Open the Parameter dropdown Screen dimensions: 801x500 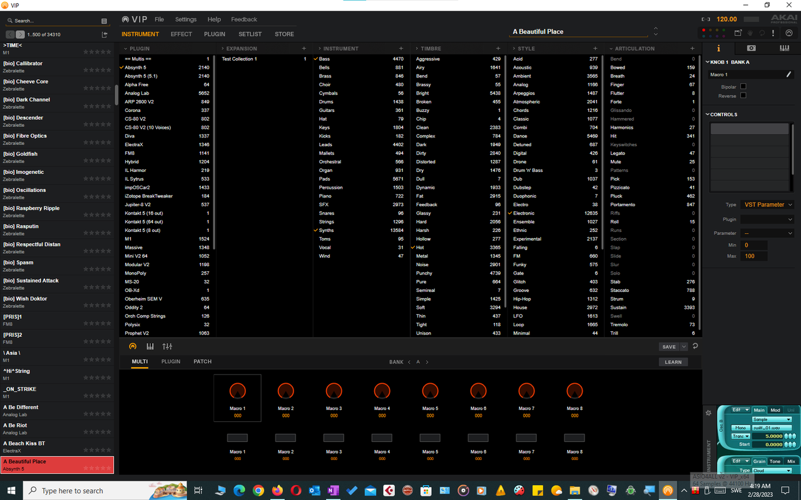tap(767, 233)
